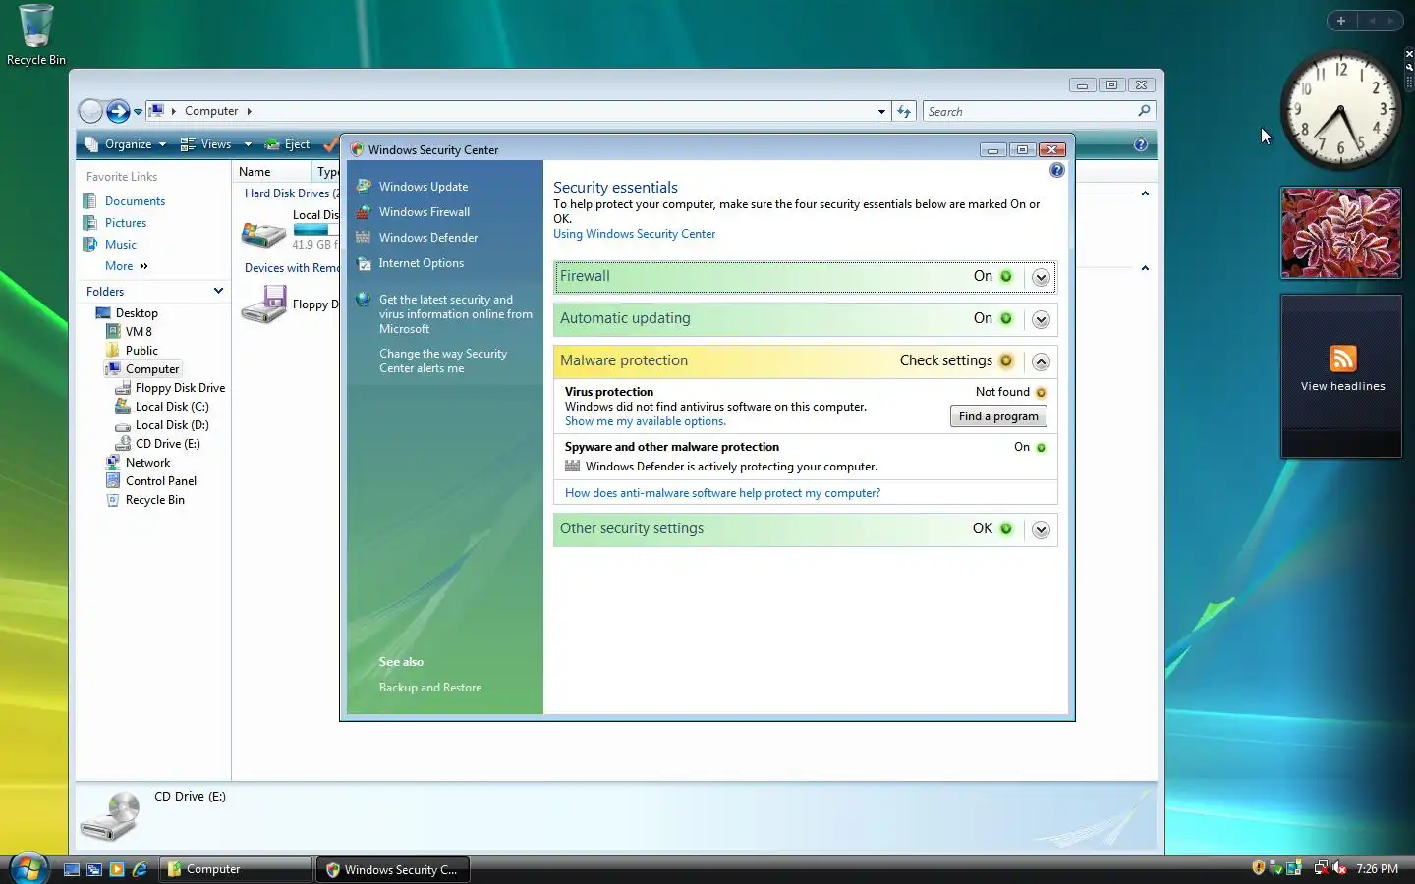Click Switch Between Windows in Quick Launch
This screenshot has width=1415, height=884.
[94, 869]
